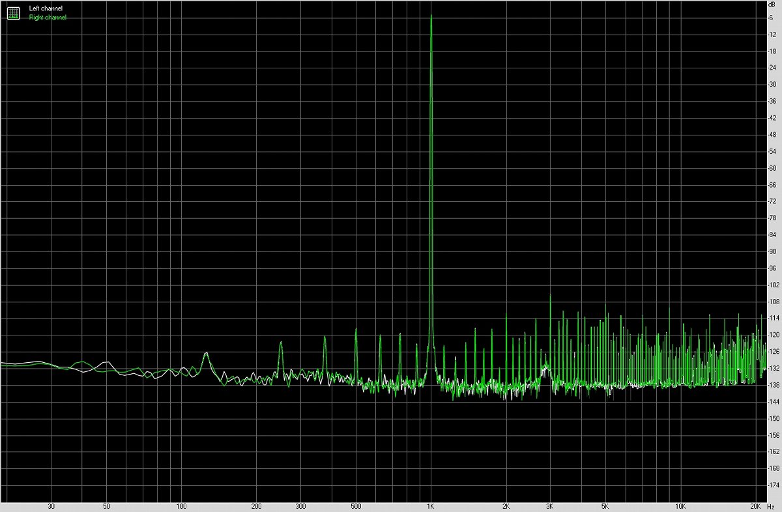Click the 30 Hz frequency label
This screenshot has width=782, height=512.
[51, 505]
